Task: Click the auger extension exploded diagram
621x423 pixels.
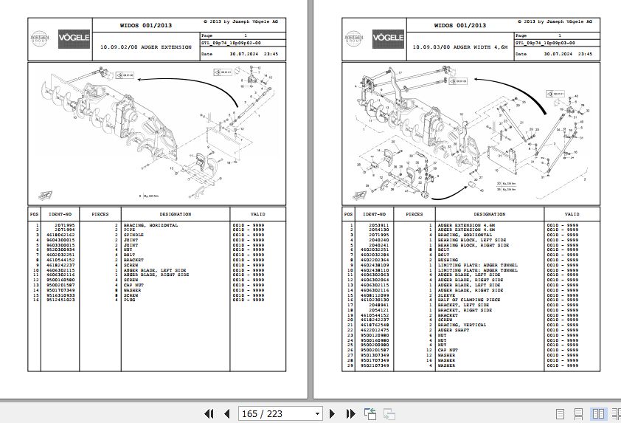Action: (x=157, y=134)
